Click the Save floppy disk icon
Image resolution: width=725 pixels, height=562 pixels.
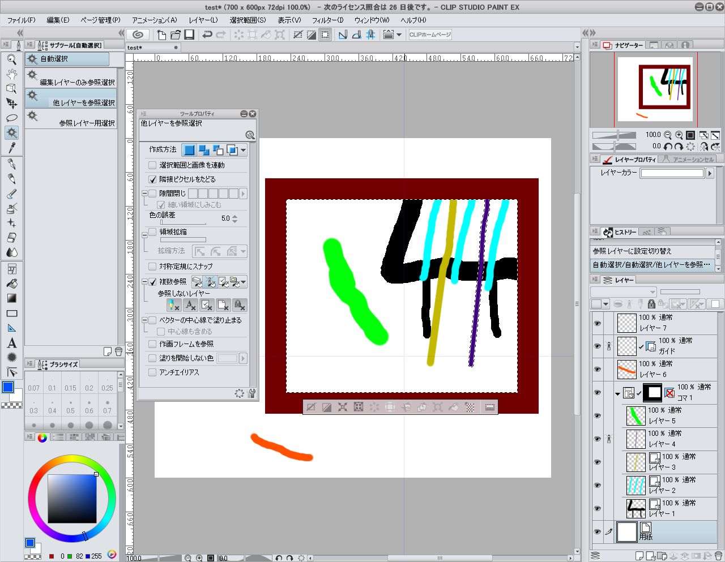click(189, 35)
